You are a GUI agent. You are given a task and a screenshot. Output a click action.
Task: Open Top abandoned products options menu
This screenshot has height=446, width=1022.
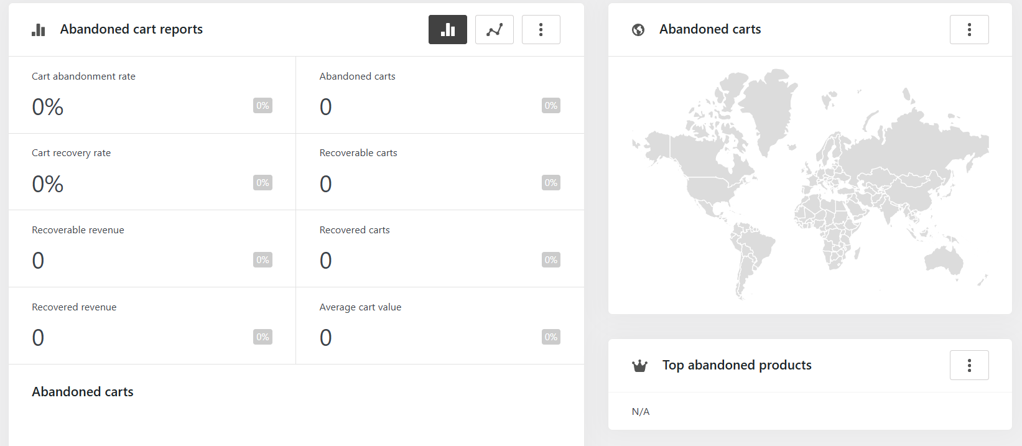[969, 365]
